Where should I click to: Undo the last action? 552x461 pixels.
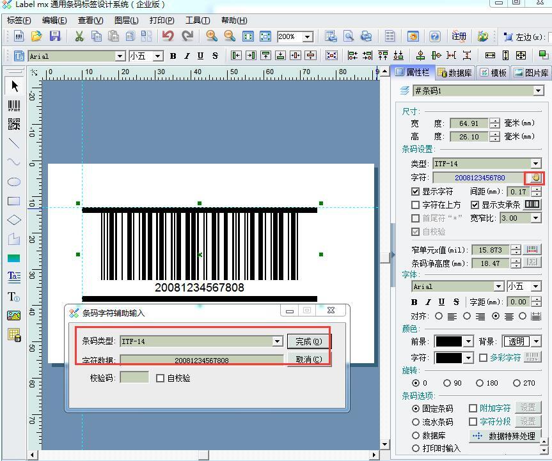[168, 36]
